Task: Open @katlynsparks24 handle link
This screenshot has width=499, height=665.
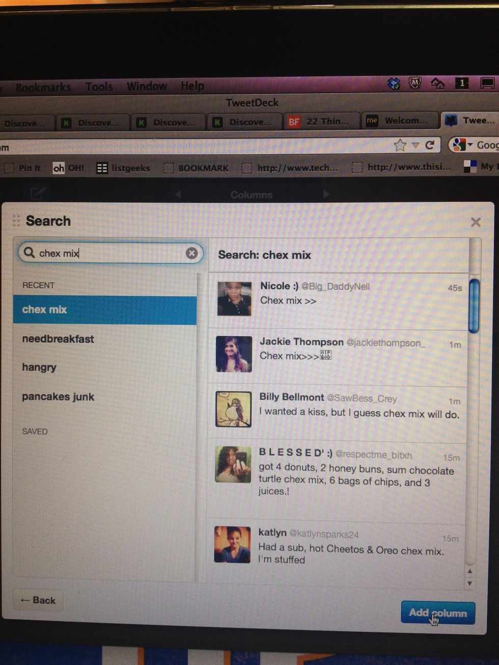Action: pos(324,534)
